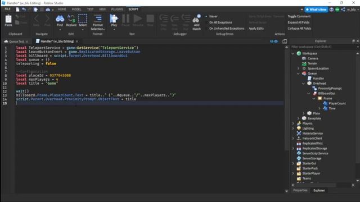
Task: Click the share icon near the username
Action: [343, 10]
